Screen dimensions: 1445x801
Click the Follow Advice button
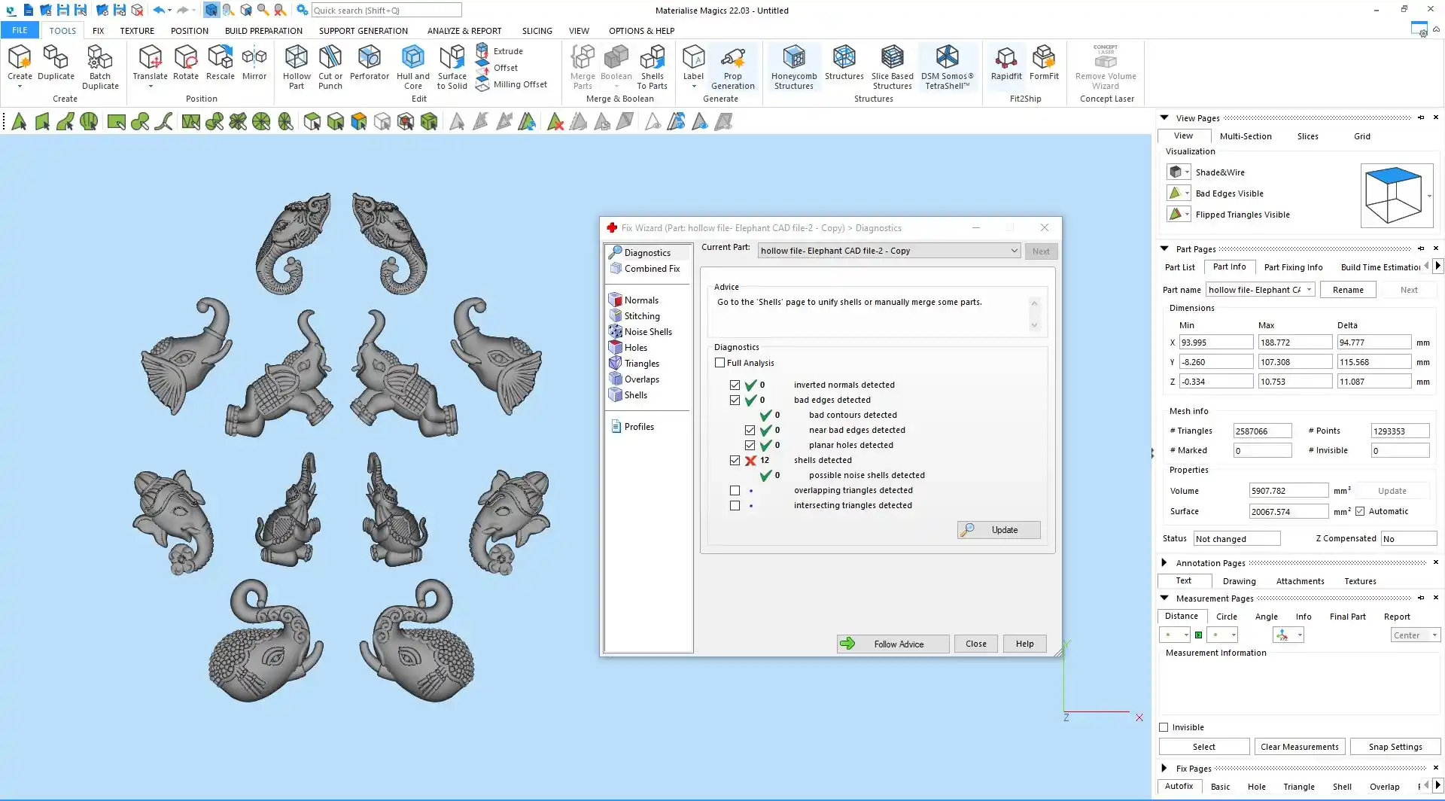pyautogui.click(x=893, y=644)
